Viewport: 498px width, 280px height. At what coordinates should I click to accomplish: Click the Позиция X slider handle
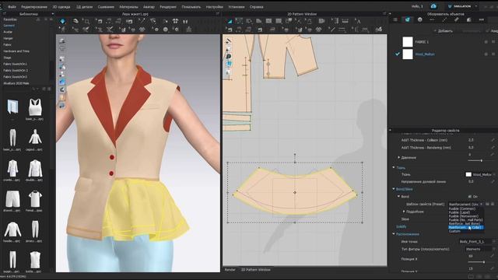[484, 262]
